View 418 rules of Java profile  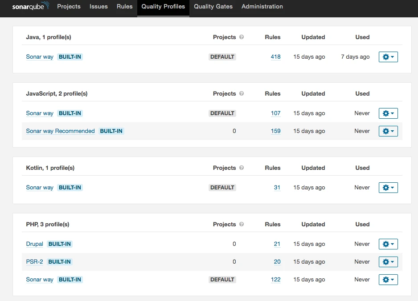coord(275,57)
